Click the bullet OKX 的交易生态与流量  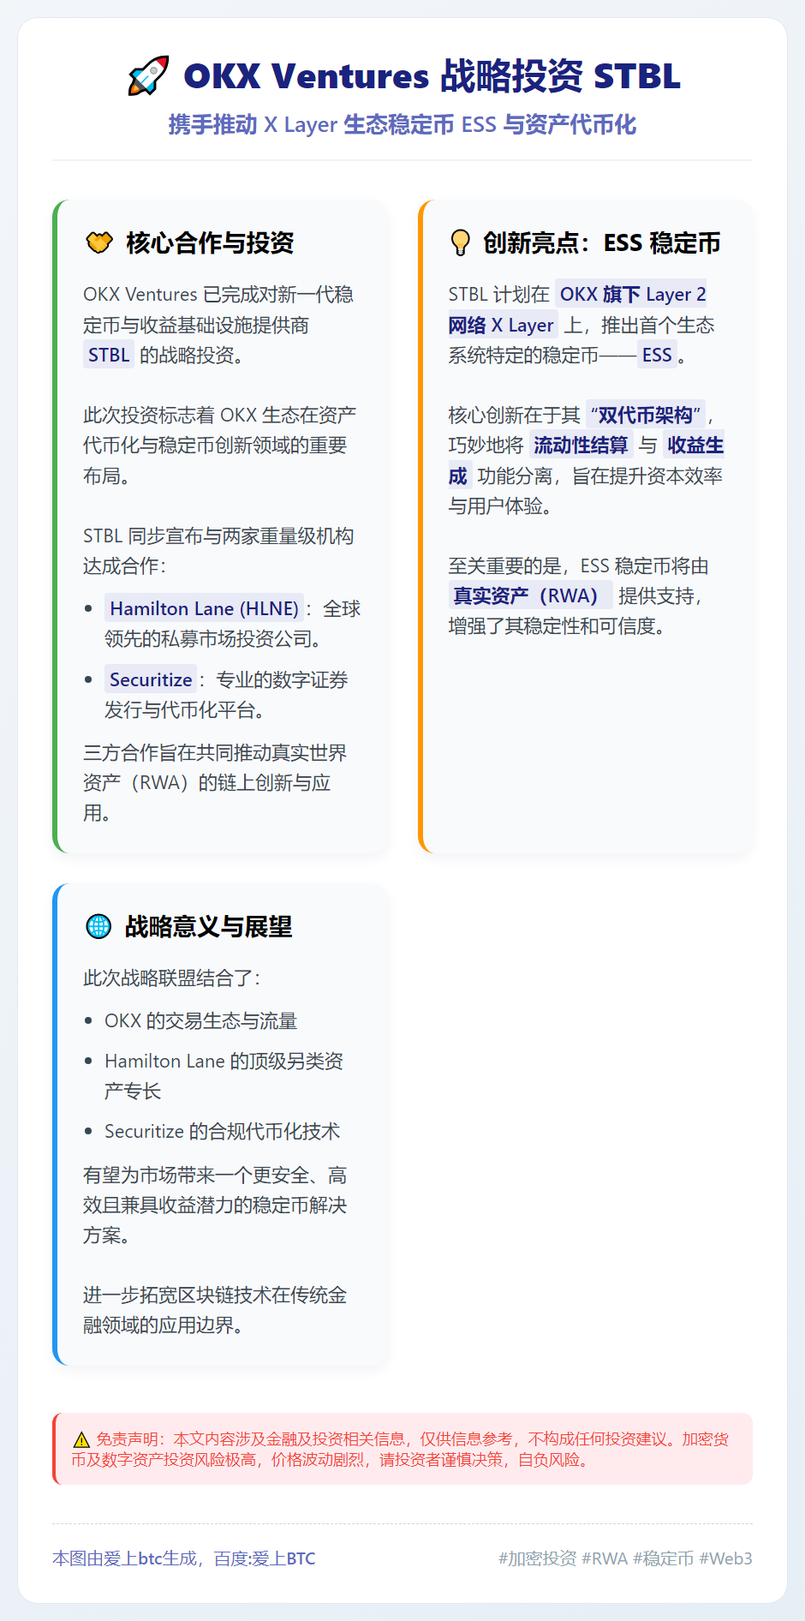click(x=200, y=1020)
